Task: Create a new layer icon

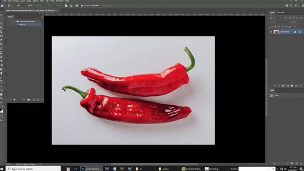Action: 296,85
